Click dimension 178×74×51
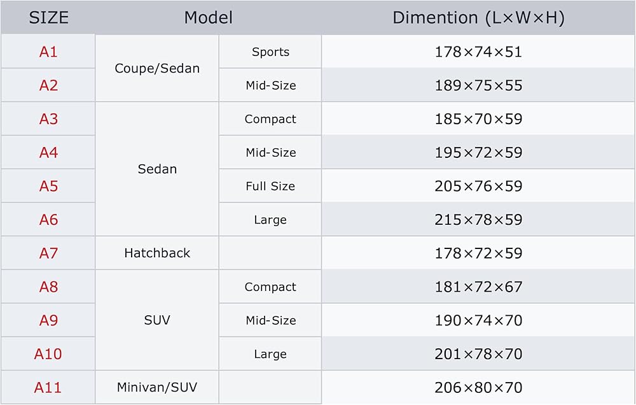636x405 pixels. [478, 52]
